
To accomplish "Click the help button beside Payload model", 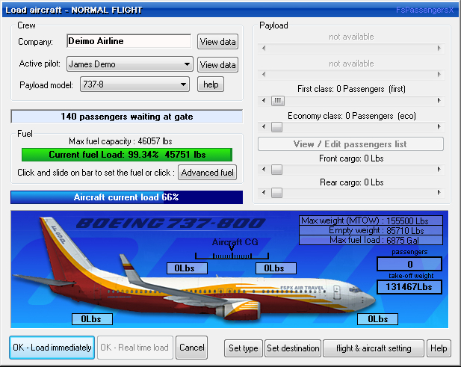I will coord(211,84).
